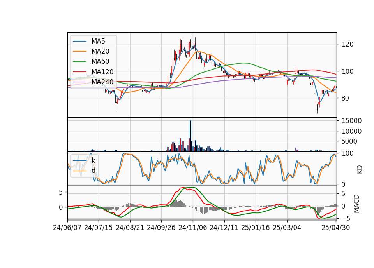The image size is (374, 268).
Task: Click the purple MA240 legend line sample
Action: [x=79, y=82]
